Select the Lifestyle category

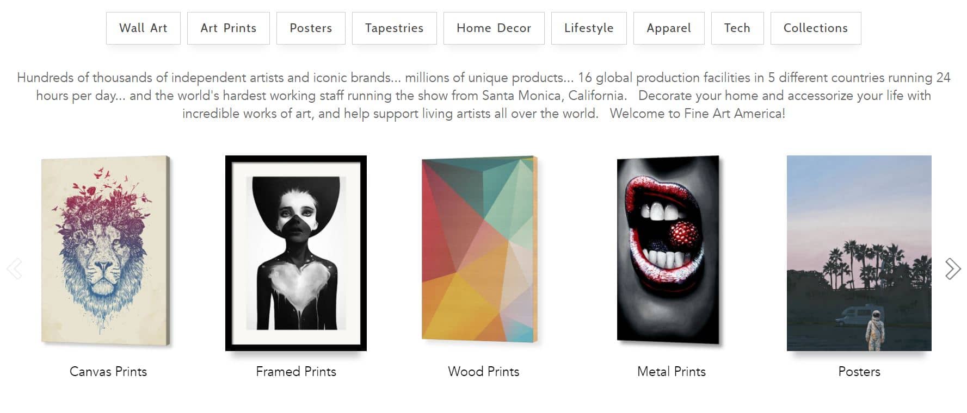(x=589, y=28)
